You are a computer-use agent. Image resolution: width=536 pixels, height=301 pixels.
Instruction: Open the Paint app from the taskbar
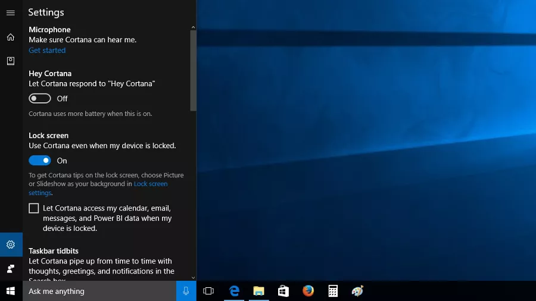click(x=357, y=291)
